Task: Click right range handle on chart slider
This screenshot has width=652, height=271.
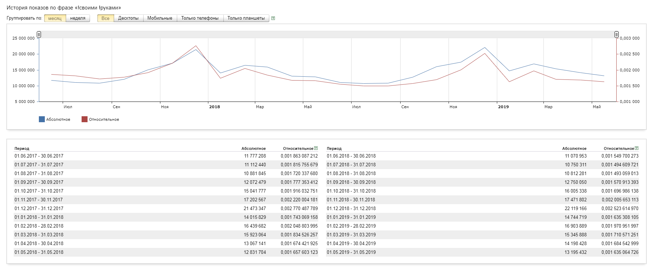Action: [x=616, y=34]
